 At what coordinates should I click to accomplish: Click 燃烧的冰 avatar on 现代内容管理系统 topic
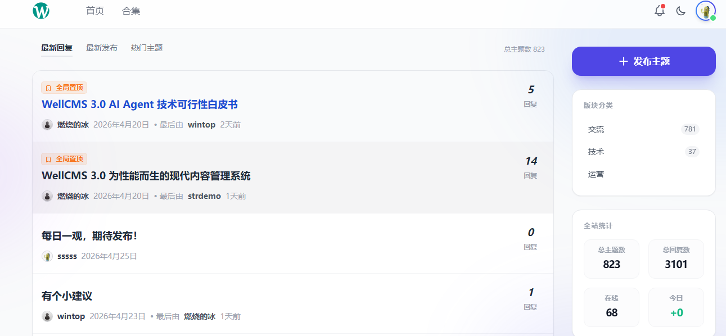[47, 196]
